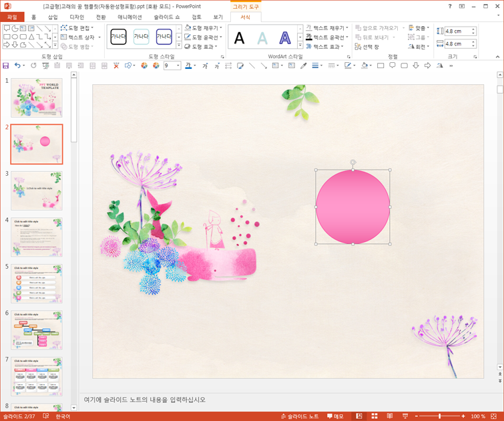Open the 삽입 tab
This screenshot has height=421, width=504.
coord(53,17)
